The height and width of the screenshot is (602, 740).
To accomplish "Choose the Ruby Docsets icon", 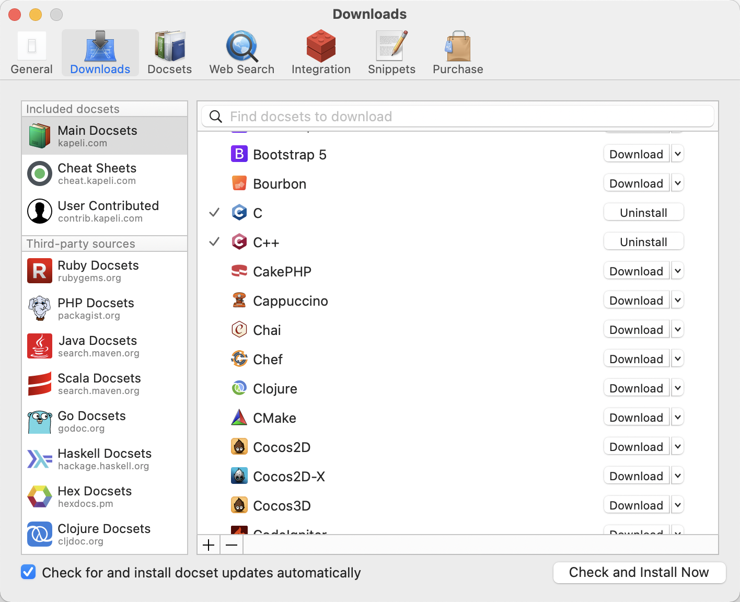I will pos(40,271).
